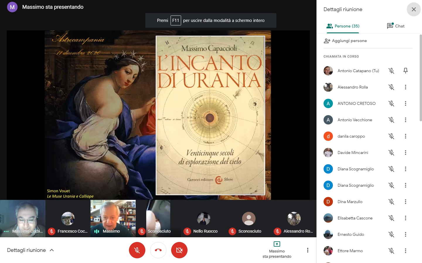This screenshot has width=422, height=263.
Task: Select Alessandro Ro... participant tile
Action: pyautogui.click(x=294, y=219)
